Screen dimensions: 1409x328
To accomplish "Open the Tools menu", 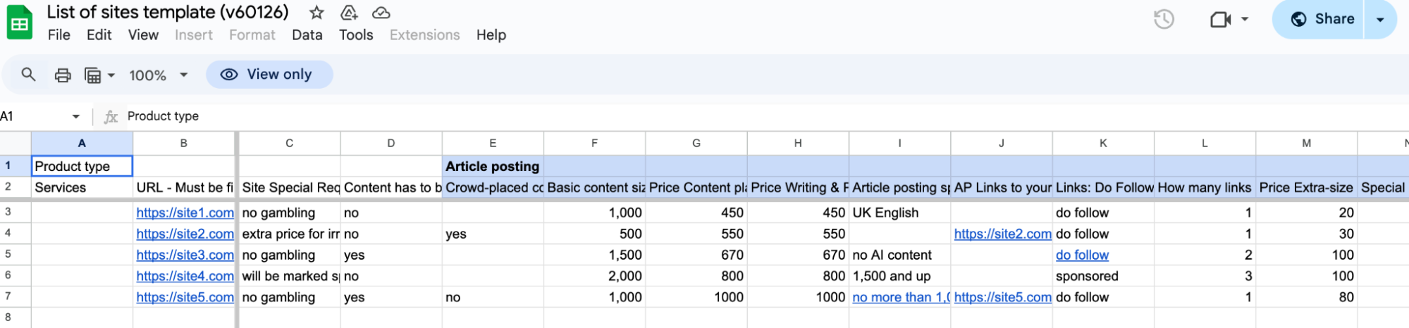I will coord(356,35).
